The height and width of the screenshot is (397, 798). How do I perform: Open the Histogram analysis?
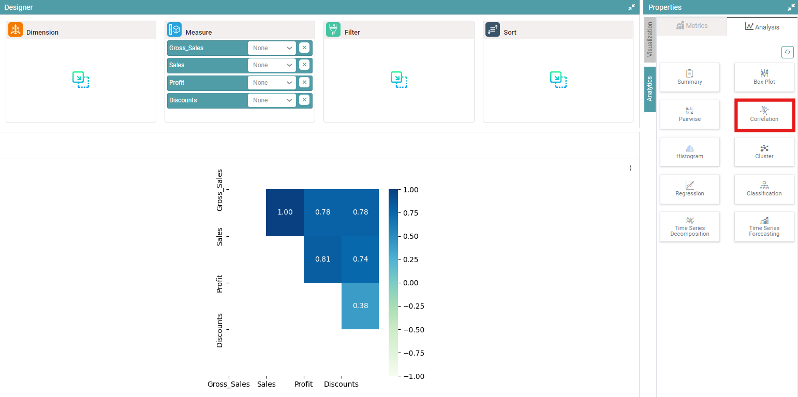689,152
